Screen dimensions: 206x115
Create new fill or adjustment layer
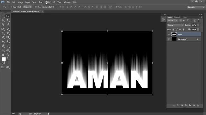(x=186, y=105)
